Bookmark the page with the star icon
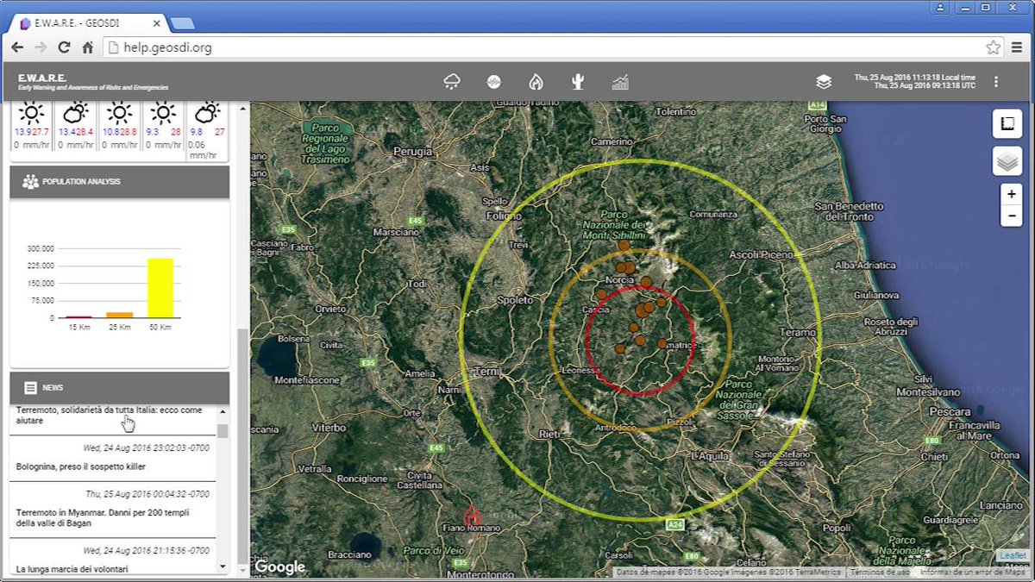Viewport: 1035px width, 582px height. (x=993, y=47)
